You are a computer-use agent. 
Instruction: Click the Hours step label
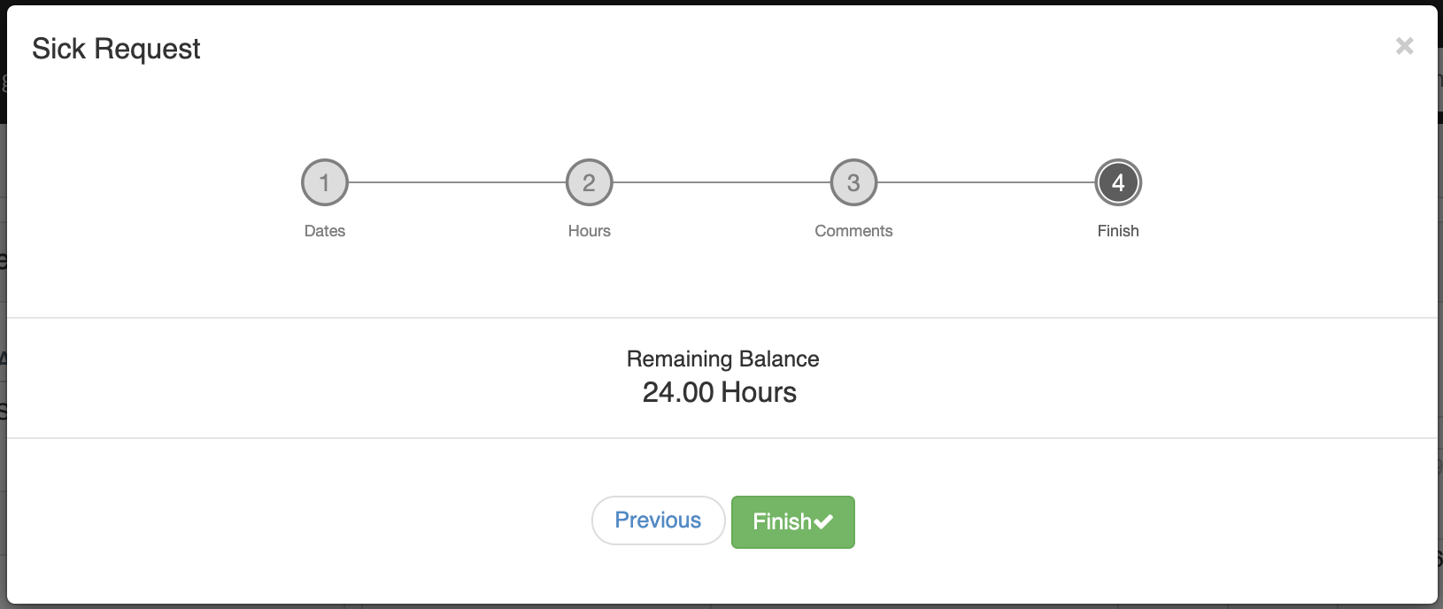(589, 231)
